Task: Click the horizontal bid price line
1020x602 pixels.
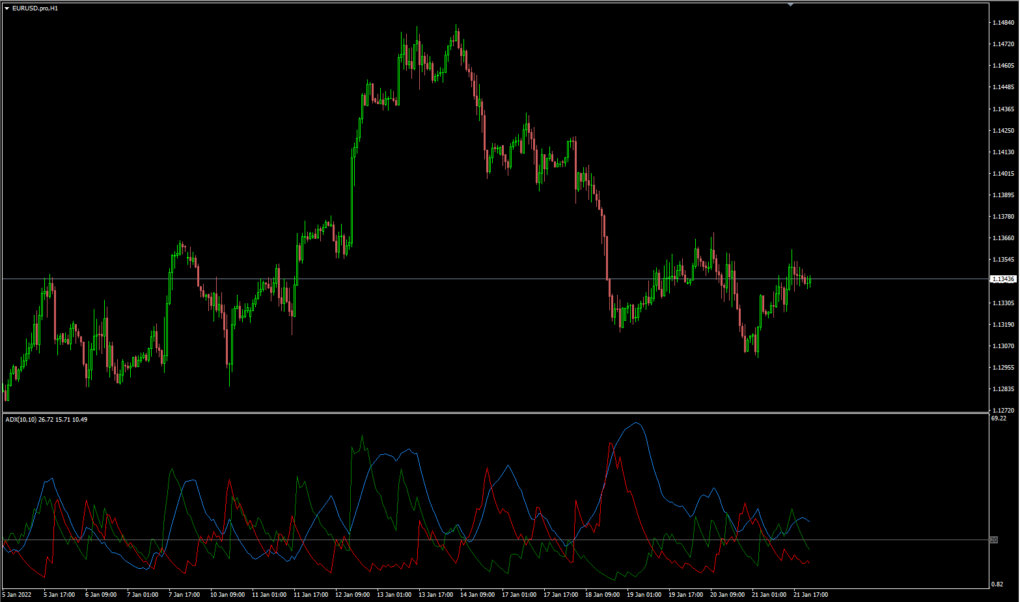Action: tap(456, 279)
